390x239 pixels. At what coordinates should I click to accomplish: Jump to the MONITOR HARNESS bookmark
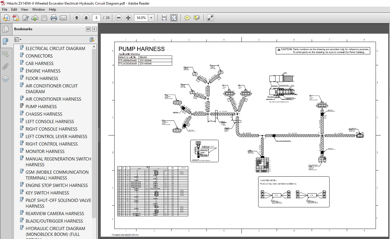click(45, 152)
